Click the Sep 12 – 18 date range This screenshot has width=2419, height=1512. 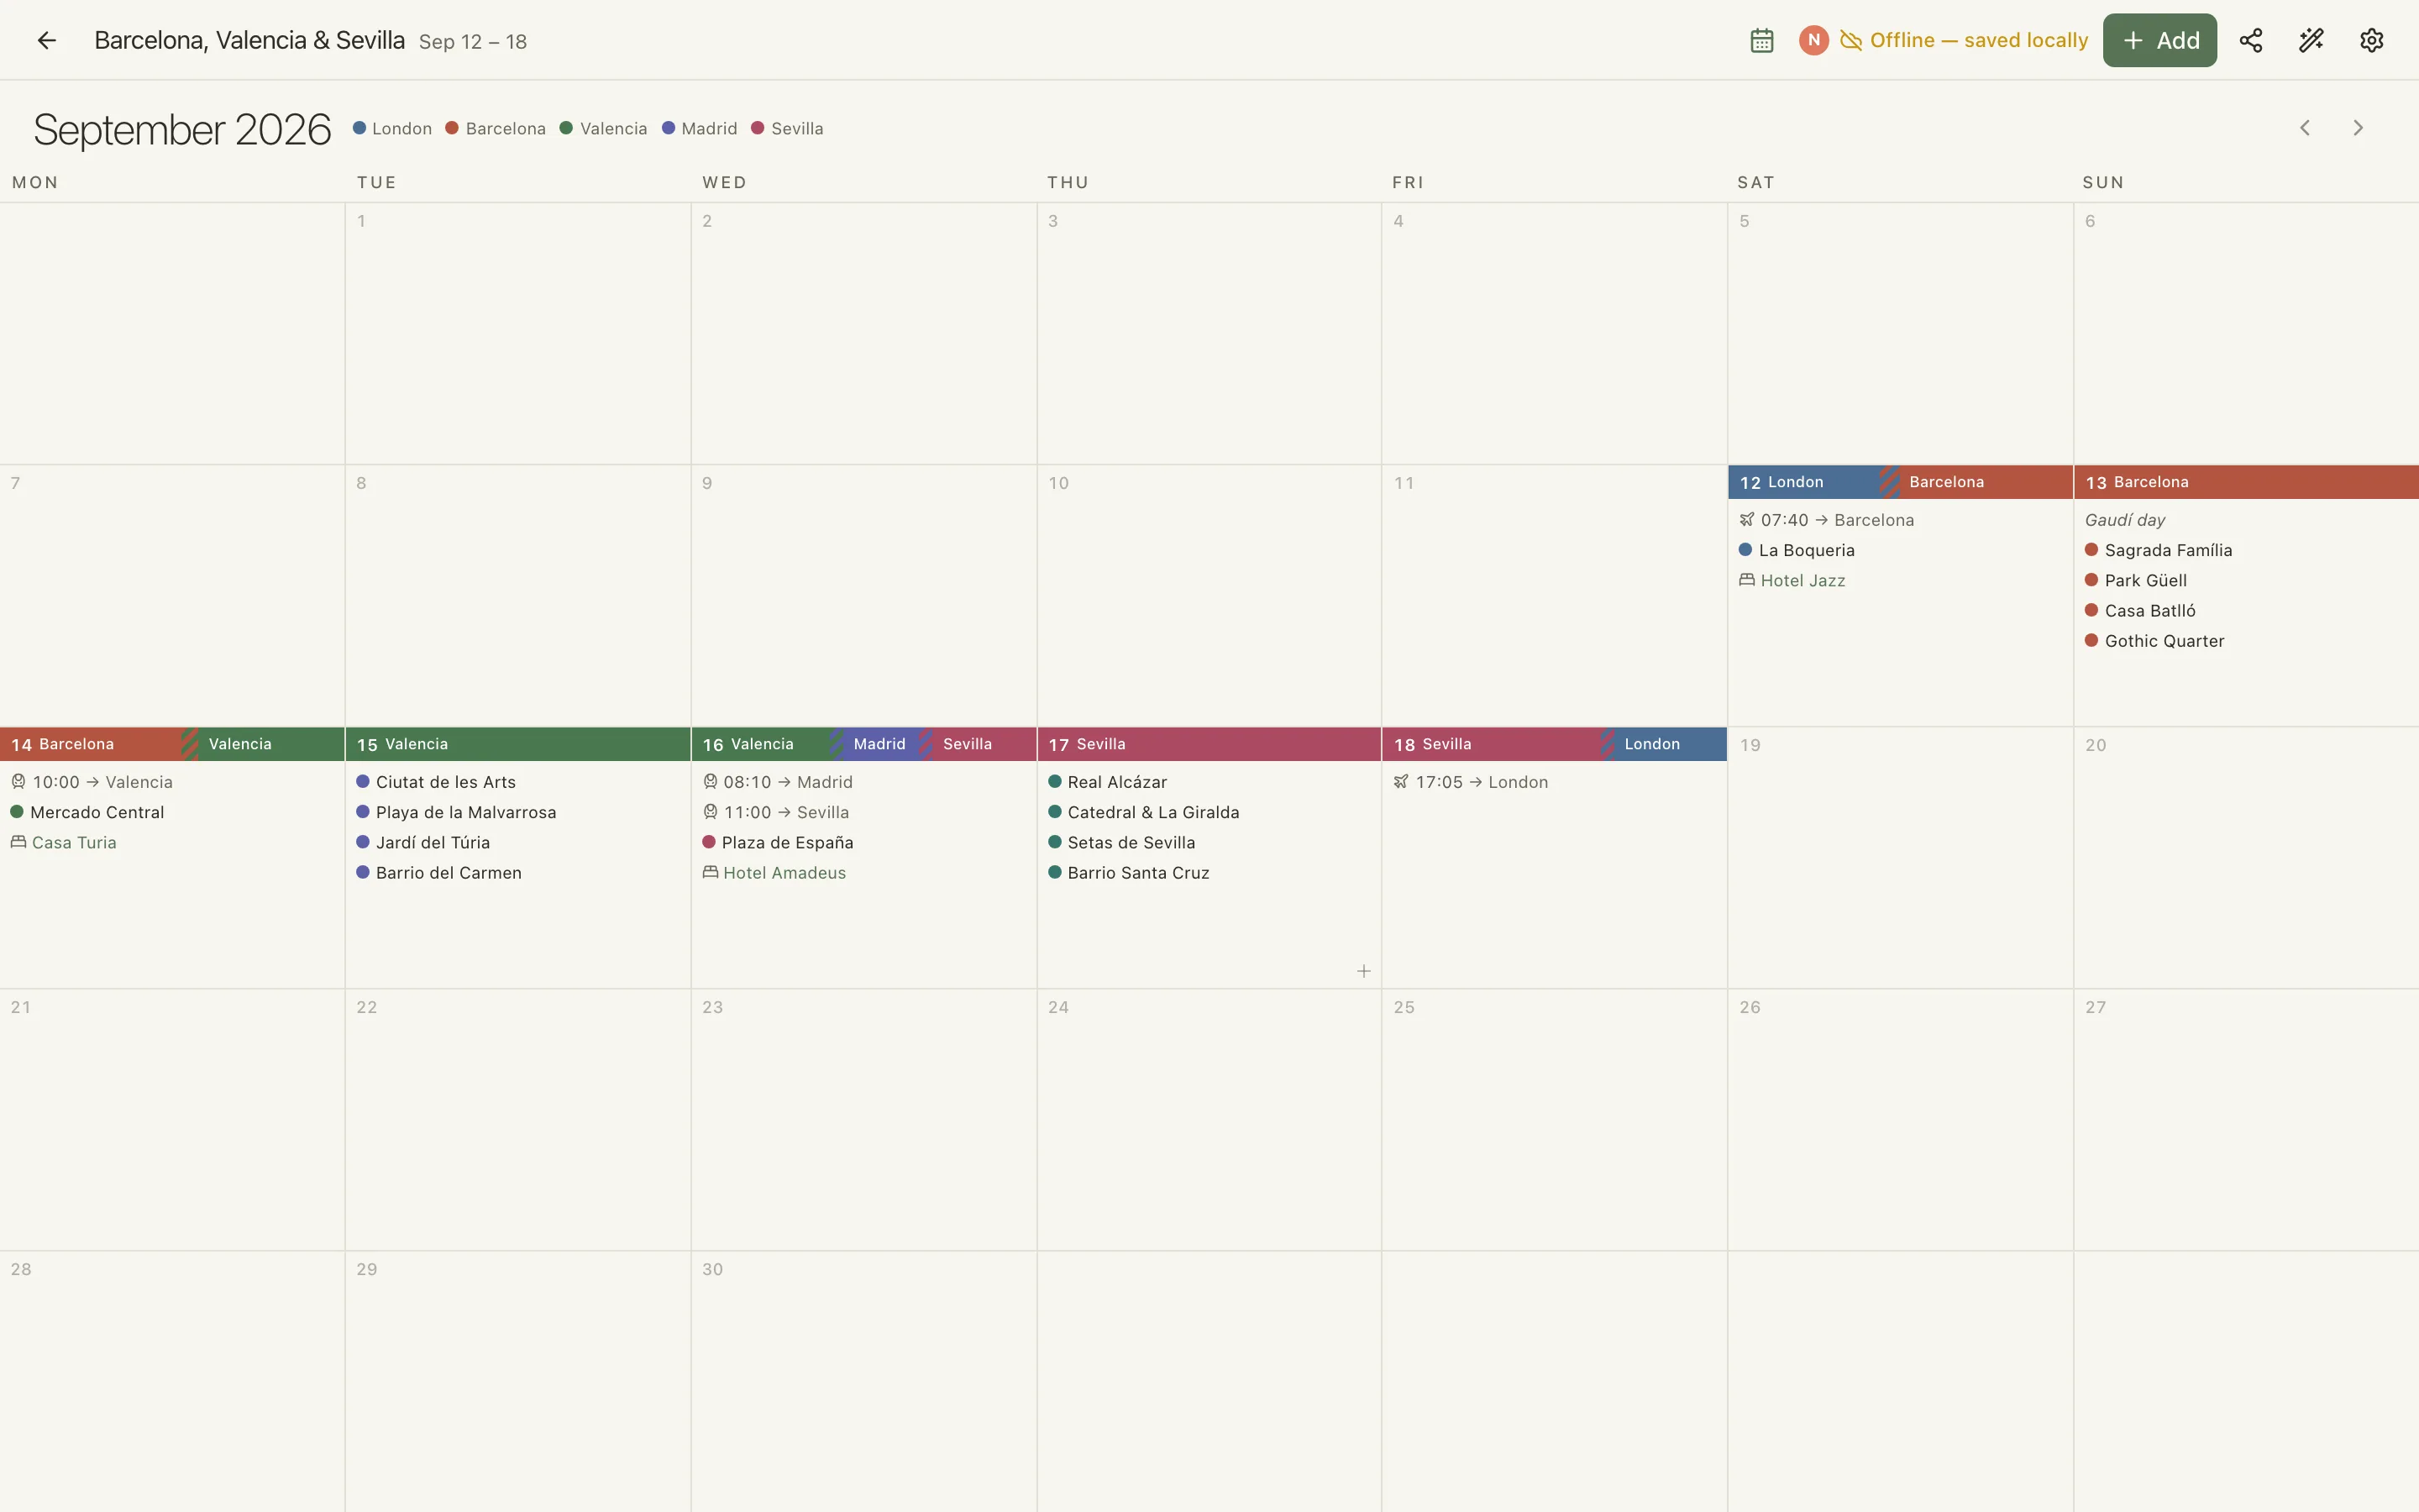point(473,42)
